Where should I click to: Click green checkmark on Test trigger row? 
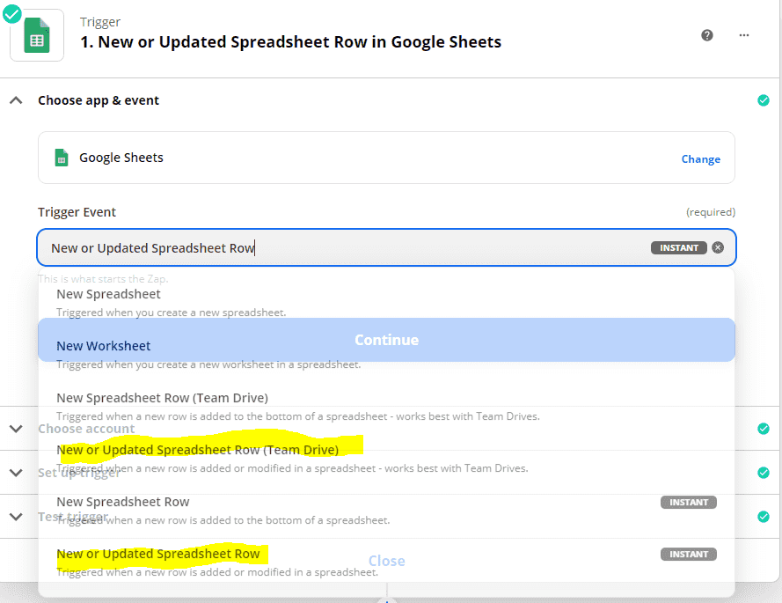(x=764, y=517)
